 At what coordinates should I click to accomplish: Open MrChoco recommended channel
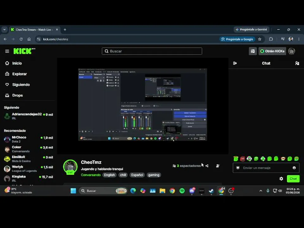(28, 139)
